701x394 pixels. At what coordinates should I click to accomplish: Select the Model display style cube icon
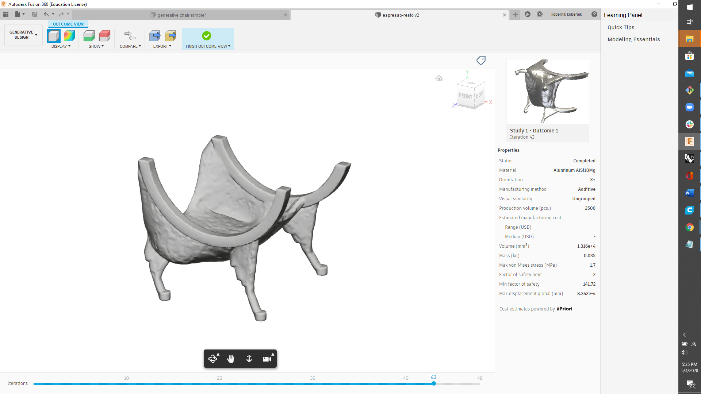(x=54, y=36)
